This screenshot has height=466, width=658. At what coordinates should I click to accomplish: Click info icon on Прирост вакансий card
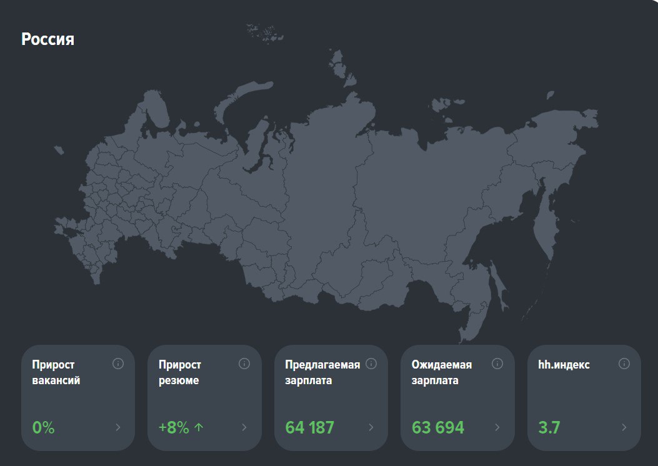[x=118, y=364]
